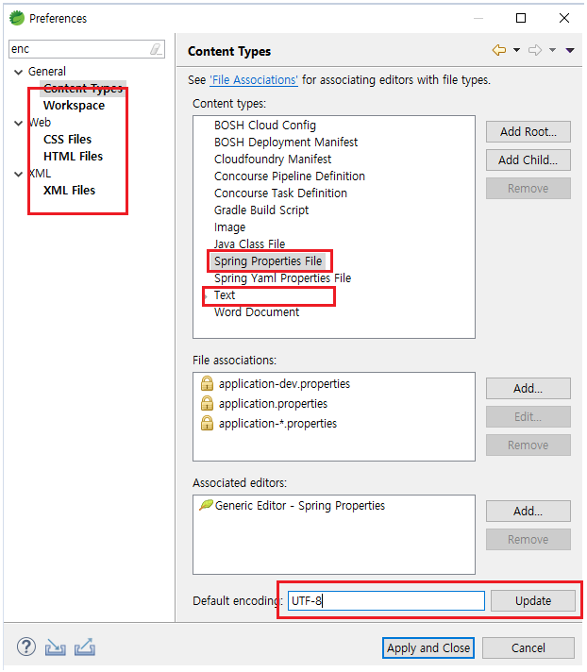This screenshot has width=587, height=672.
Task: Click Add... for Associated editors
Action: tap(528, 511)
